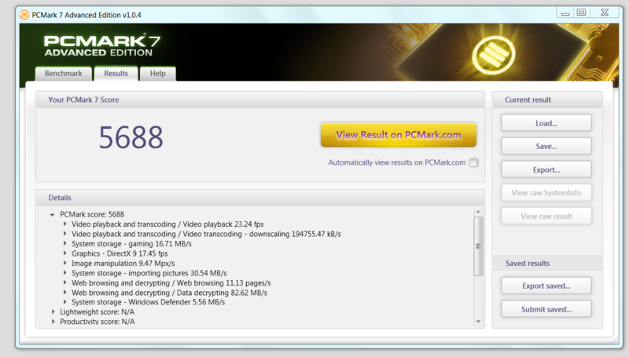
Task: Expand System storage - Windows Defender row
Action: (64, 302)
